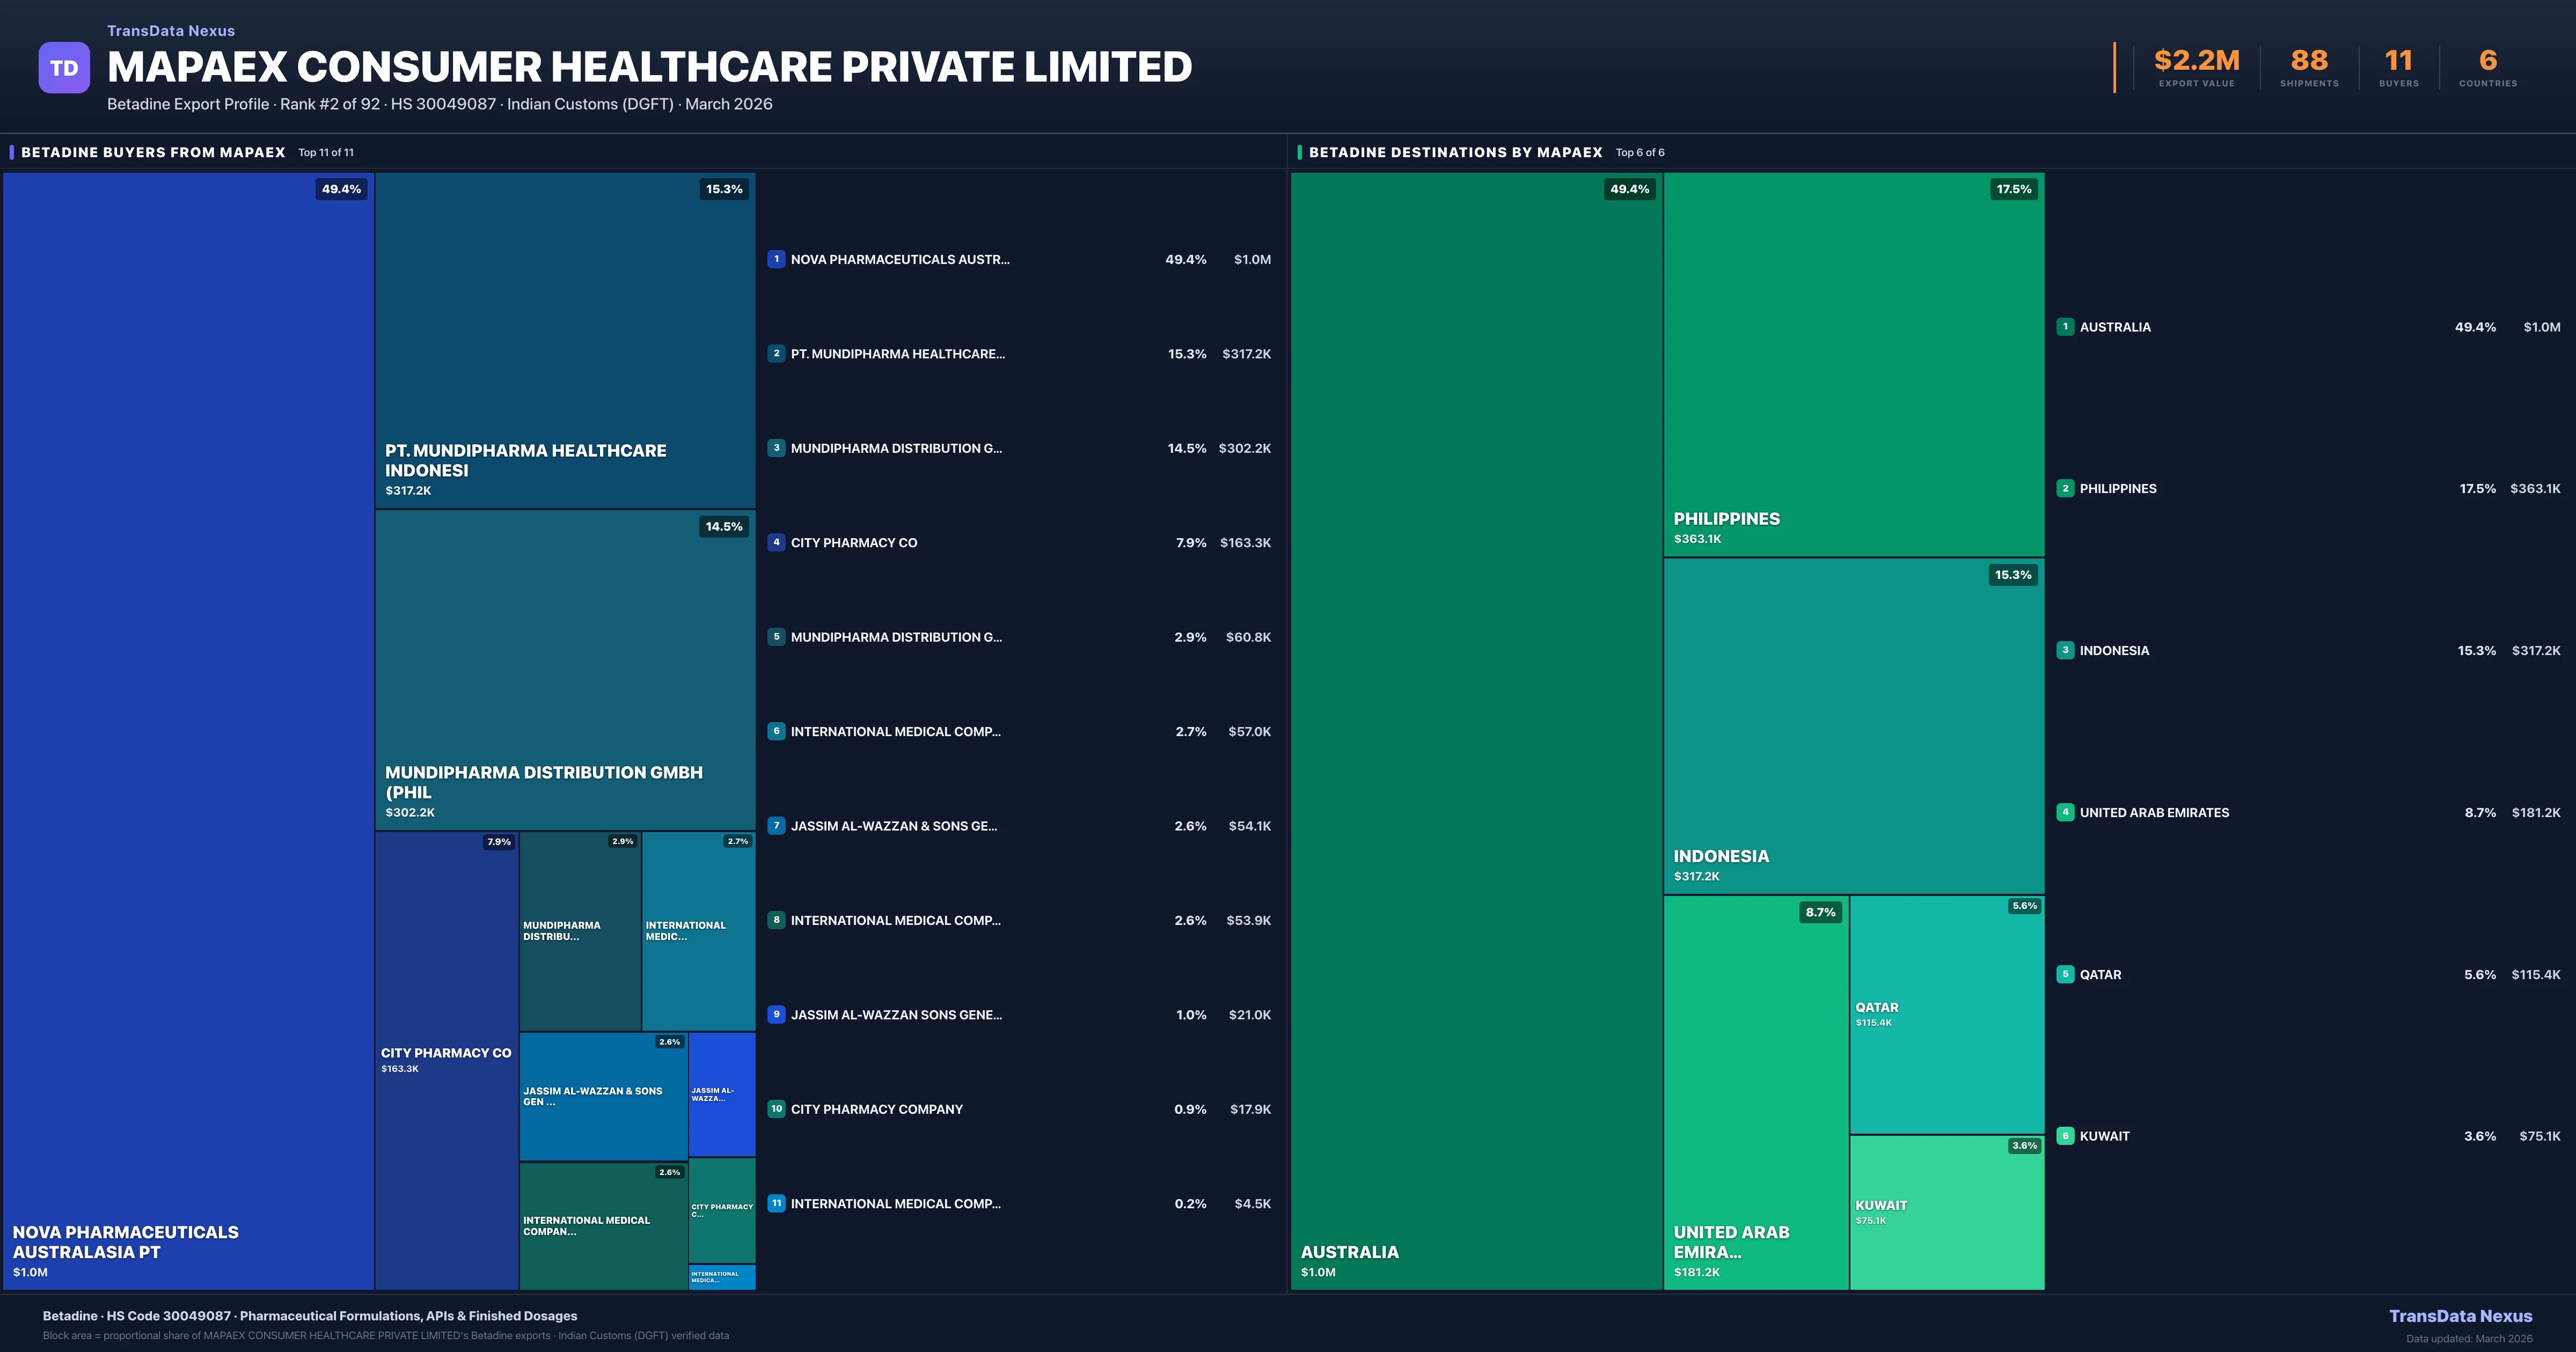Click the rank badge 1 beside NOVA PHARMACEUTICALS
The image size is (2576, 1352).
coord(776,259)
